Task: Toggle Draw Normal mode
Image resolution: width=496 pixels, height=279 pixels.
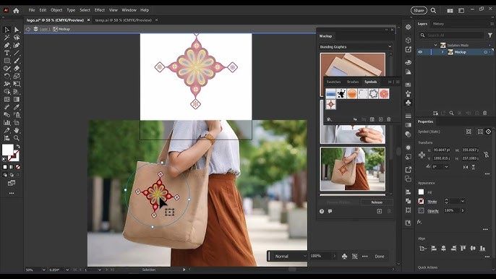Action: 5,175
